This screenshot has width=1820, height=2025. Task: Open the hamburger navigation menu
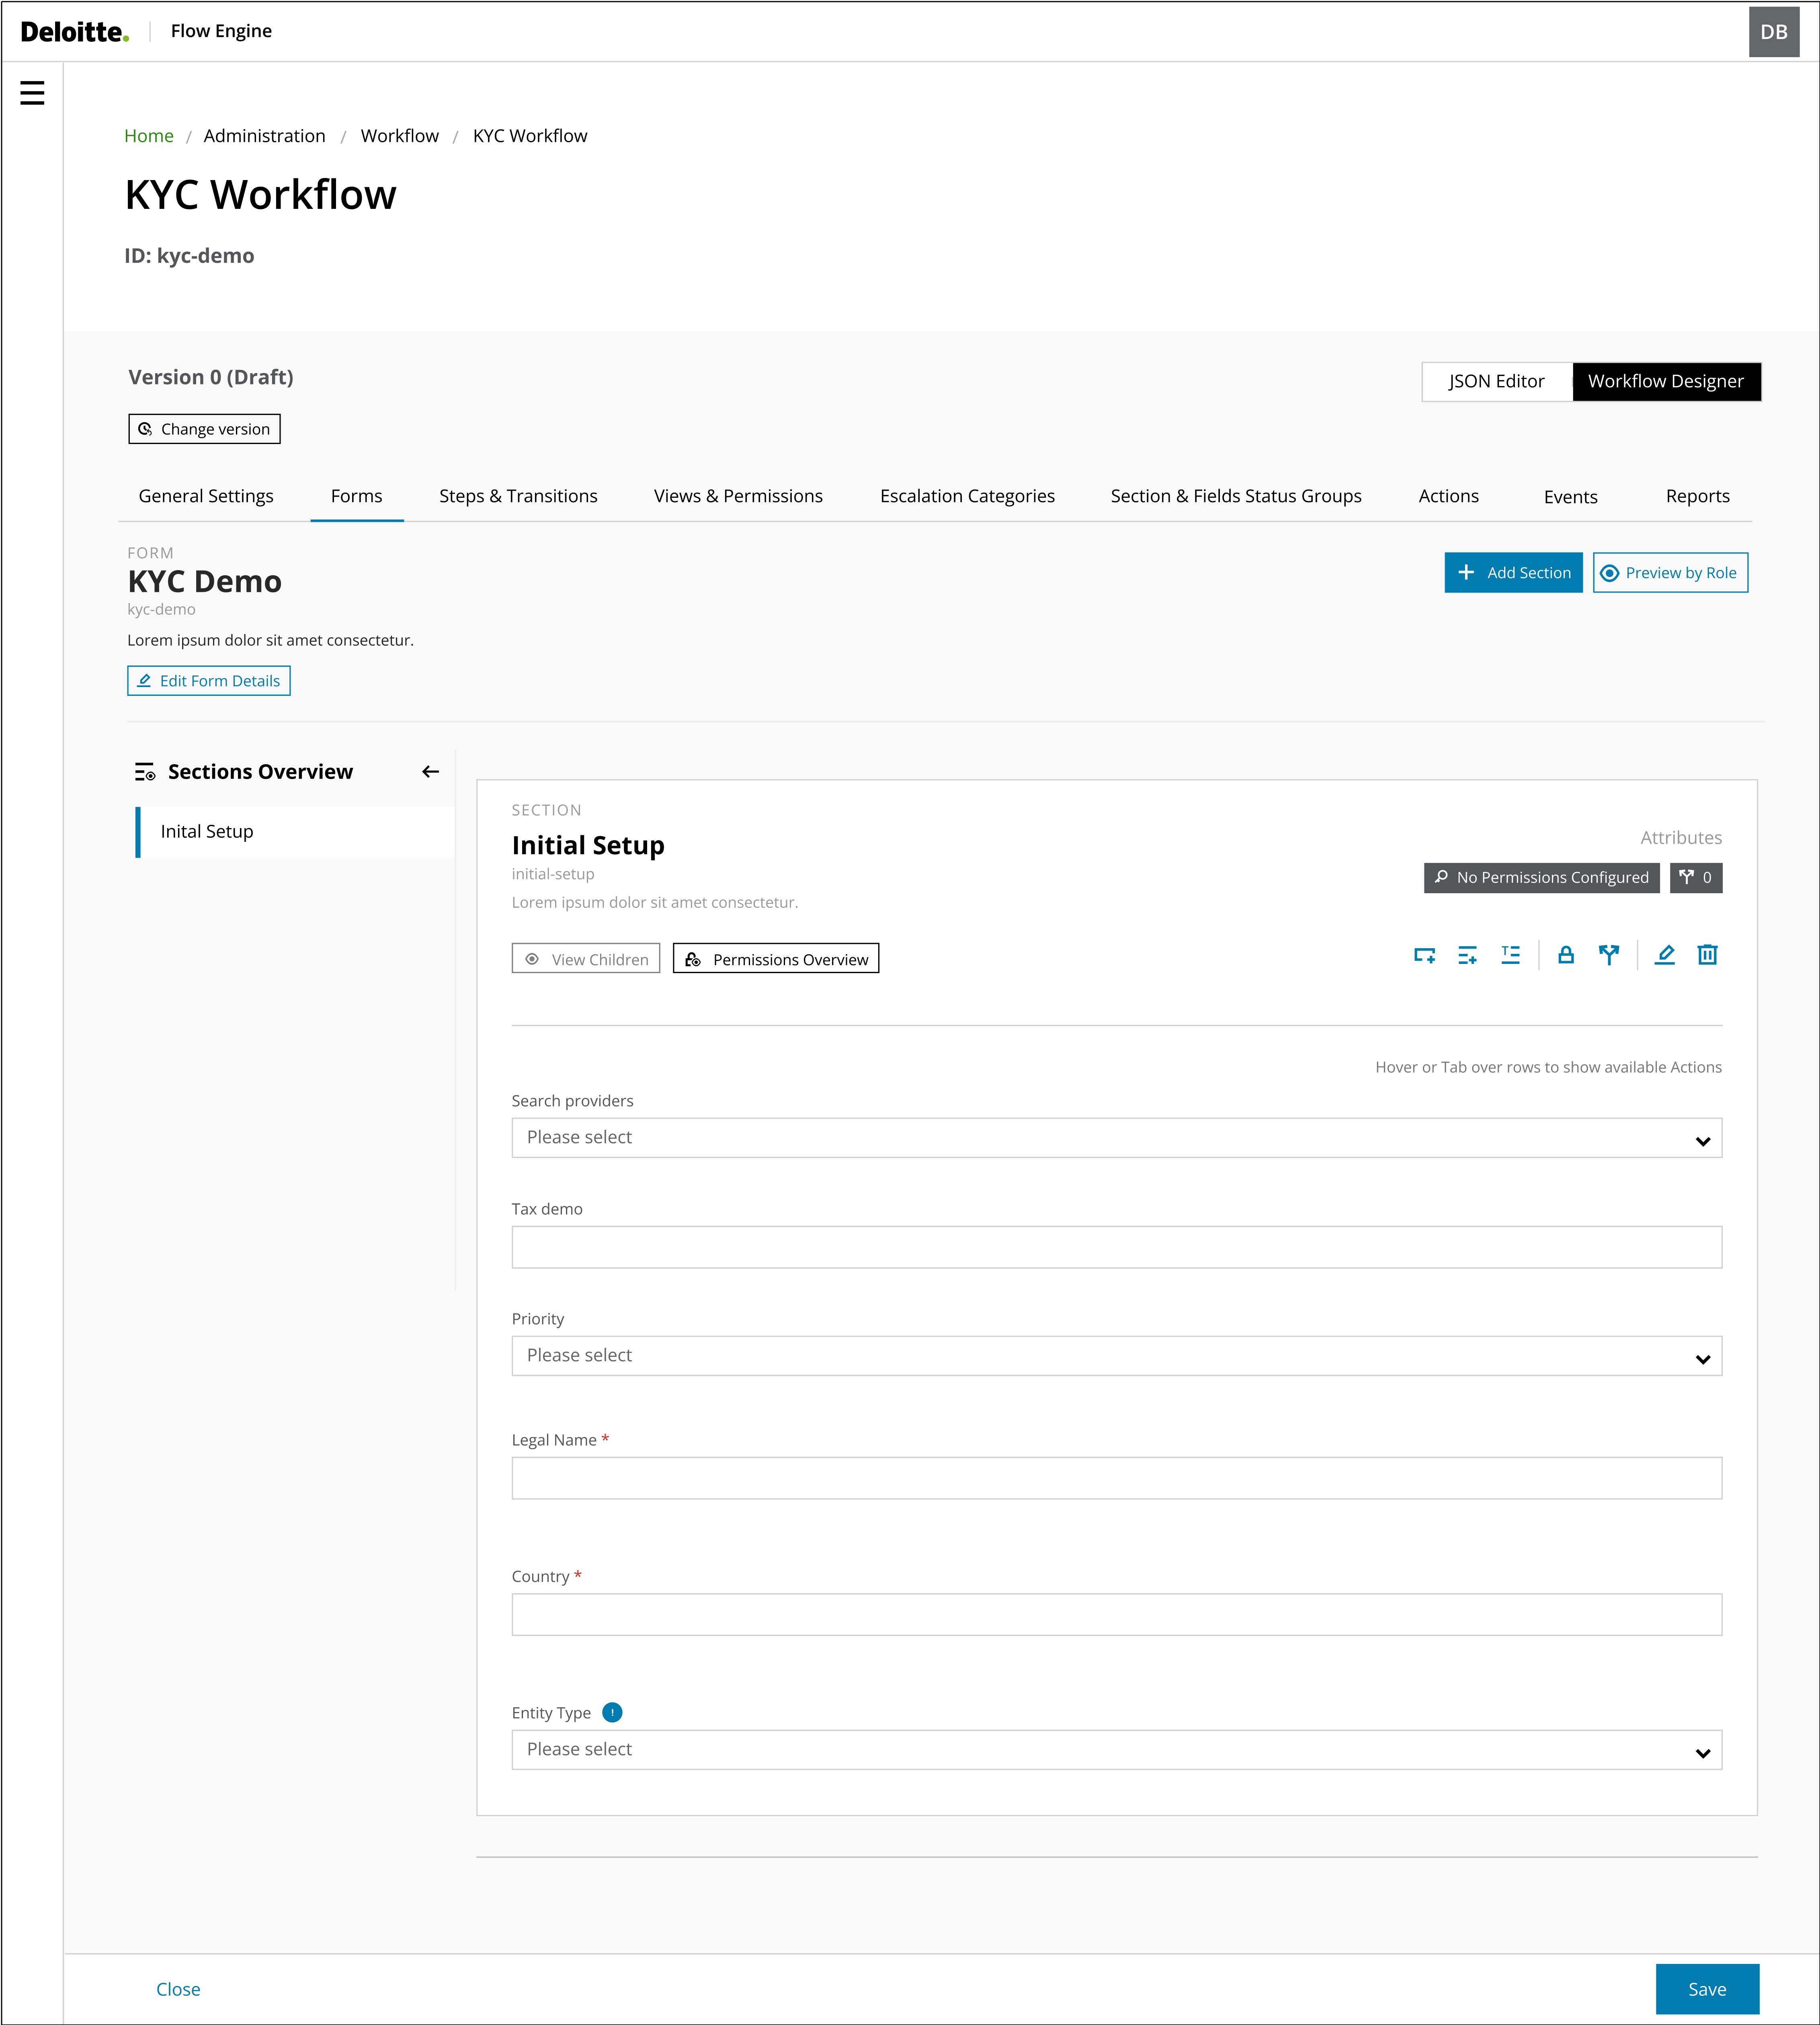32,93
